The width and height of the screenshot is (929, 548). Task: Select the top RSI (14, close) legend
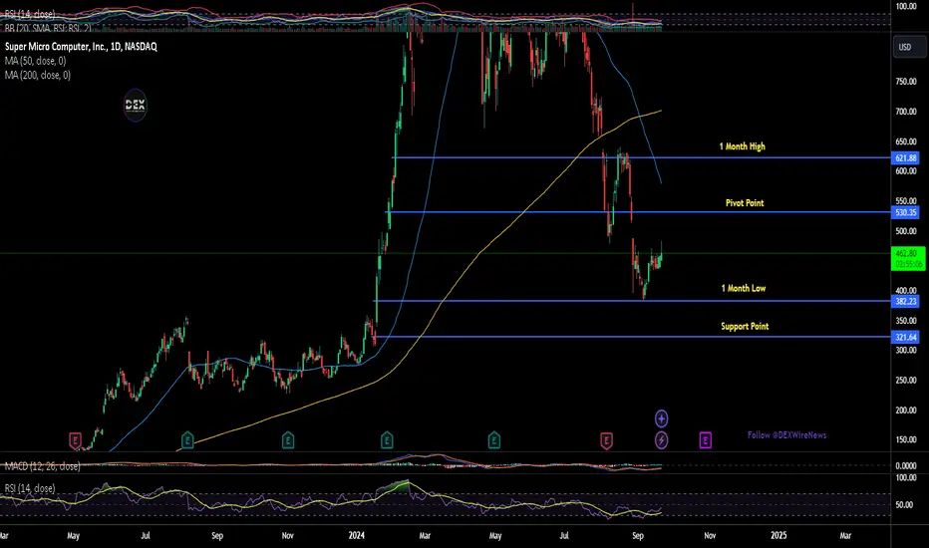pos(30,14)
